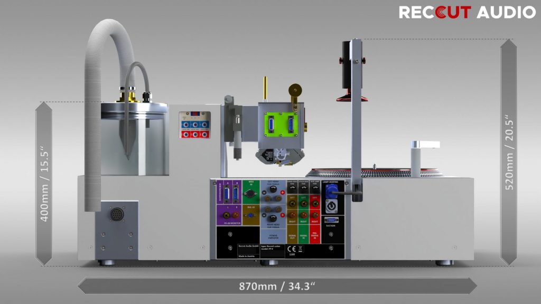This screenshot has height=304, width=541.
Task: Click the RECCUT AUDIO logo
Action: click(467, 13)
